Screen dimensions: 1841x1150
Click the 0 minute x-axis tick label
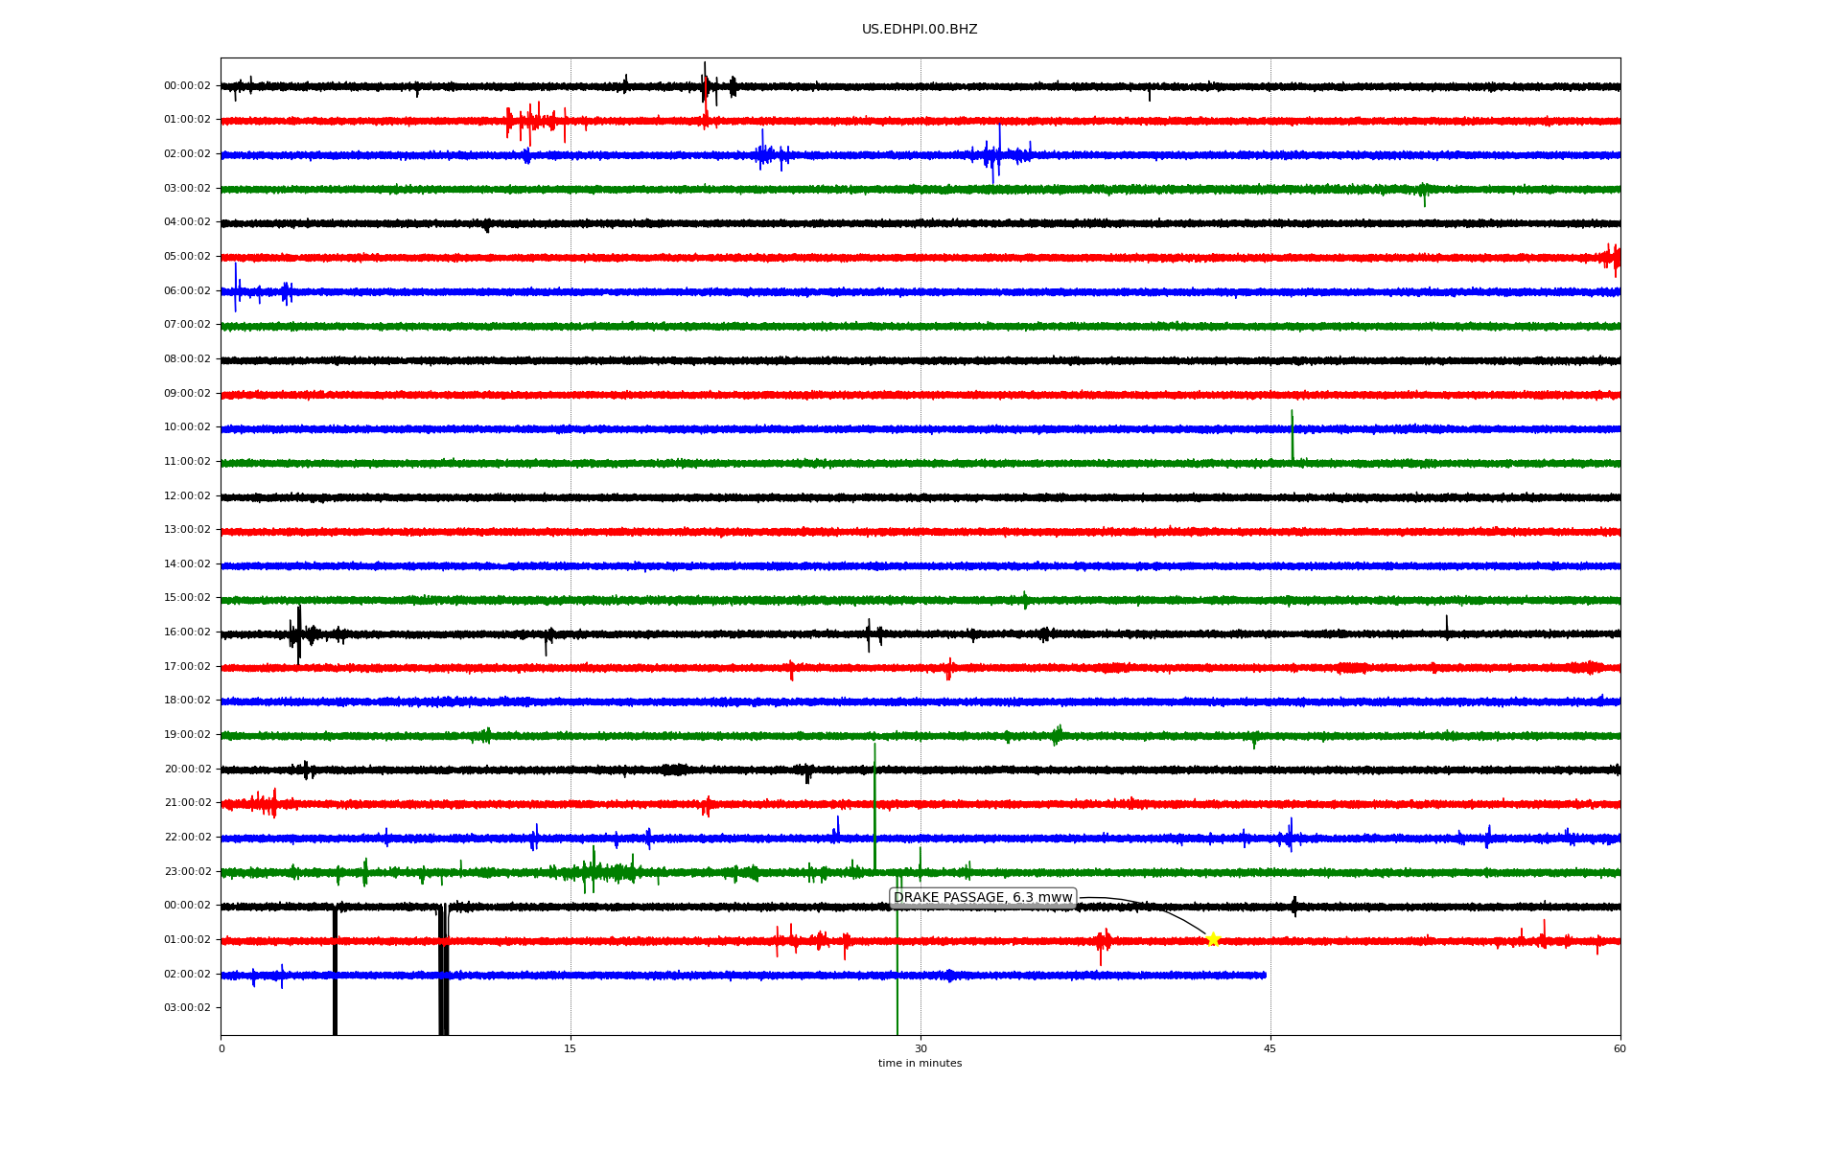[221, 1048]
